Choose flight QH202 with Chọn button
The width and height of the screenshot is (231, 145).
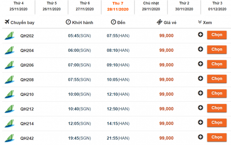pyautogui.click(x=217, y=35)
